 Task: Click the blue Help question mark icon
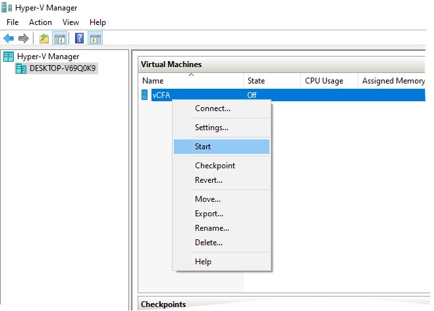tap(80, 38)
